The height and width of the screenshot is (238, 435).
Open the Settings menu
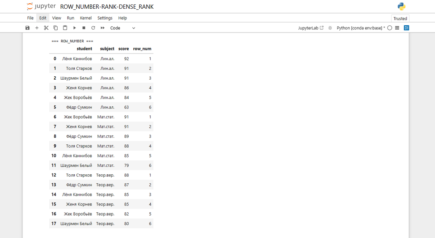point(105,18)
